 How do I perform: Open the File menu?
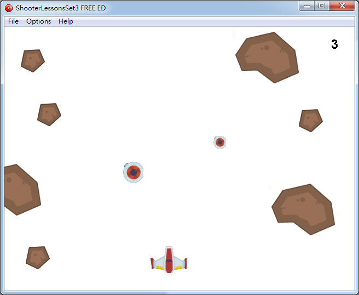click(13, 21)
